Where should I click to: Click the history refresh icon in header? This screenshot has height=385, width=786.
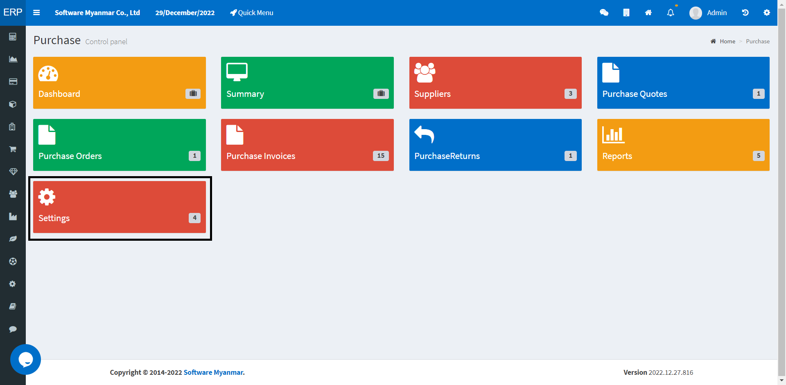click(x=745, y=13)
